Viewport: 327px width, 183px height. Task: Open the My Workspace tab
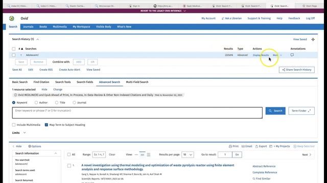pos(81,27)
